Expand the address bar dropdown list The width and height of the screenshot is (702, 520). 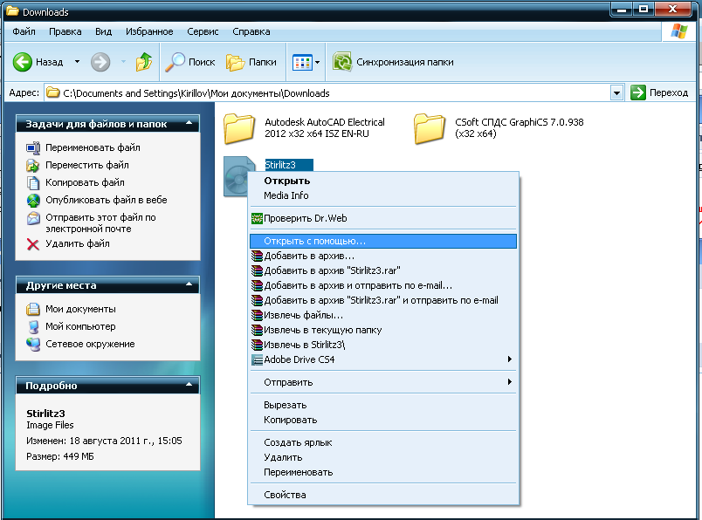coord(617,92)
